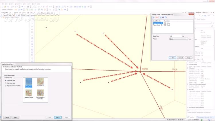The height and width of the screenshot is (121, 215).
Task: Click OK in Sanitary Loads dialog
Action: coord(173,58)
